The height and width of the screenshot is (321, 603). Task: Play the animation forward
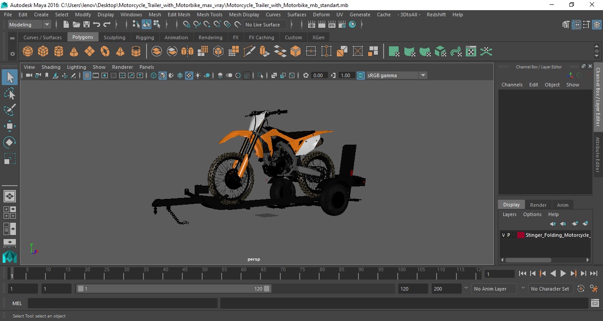[x=563, y=274]
